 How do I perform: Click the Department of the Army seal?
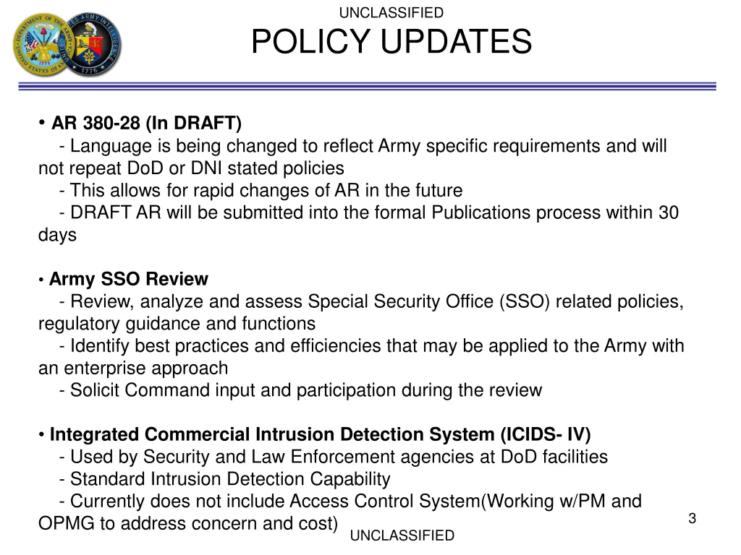click(43, 44)
